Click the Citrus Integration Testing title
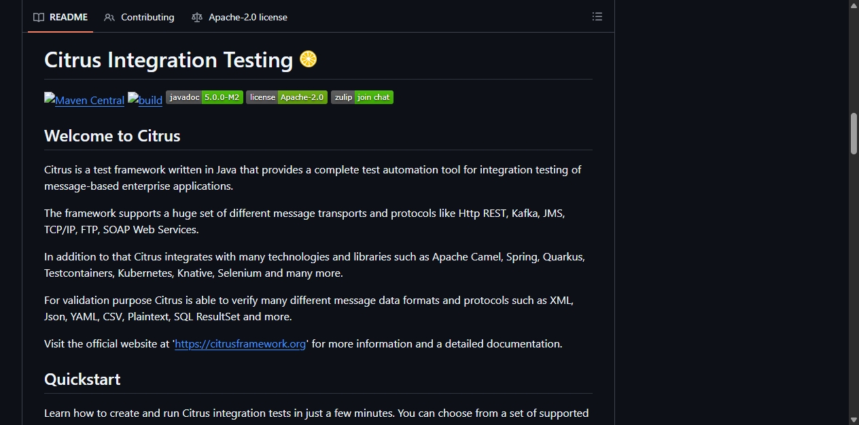Screen dimensions: 859x425 169,59
